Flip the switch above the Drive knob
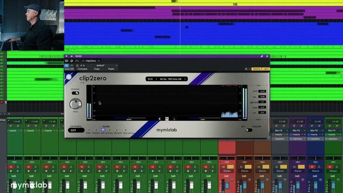The height and width of the screenshot is (193, 343). 76,93
